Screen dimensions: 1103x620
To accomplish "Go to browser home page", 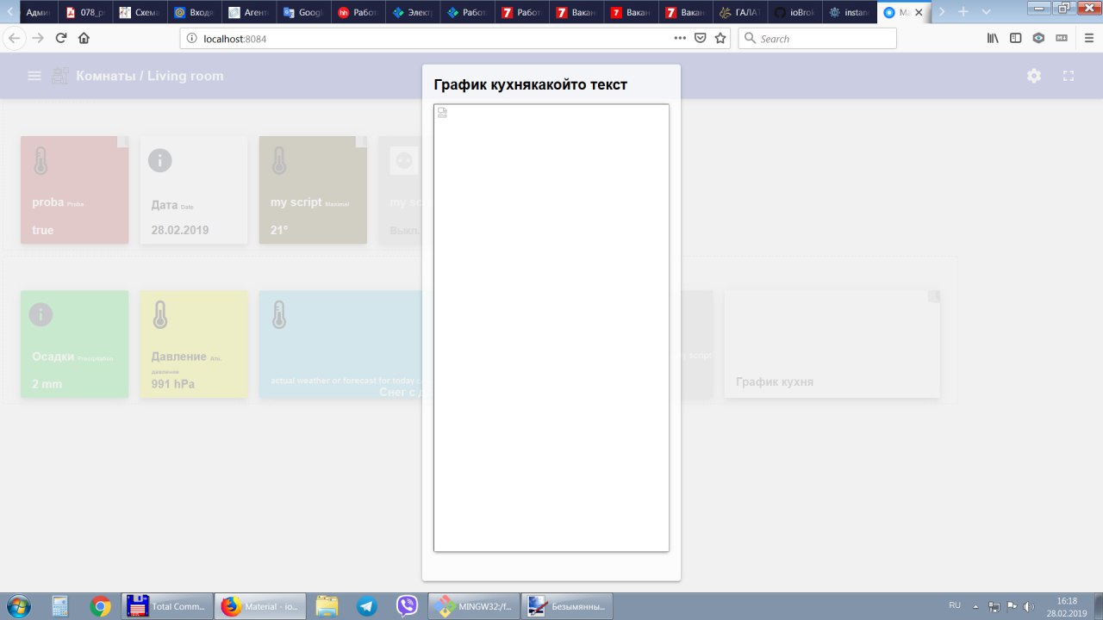I will point(84,38).
